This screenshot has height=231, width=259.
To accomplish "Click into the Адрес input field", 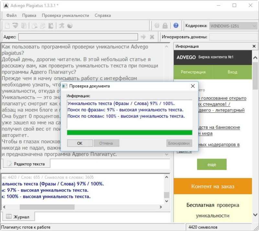I will tap(78, 37).
